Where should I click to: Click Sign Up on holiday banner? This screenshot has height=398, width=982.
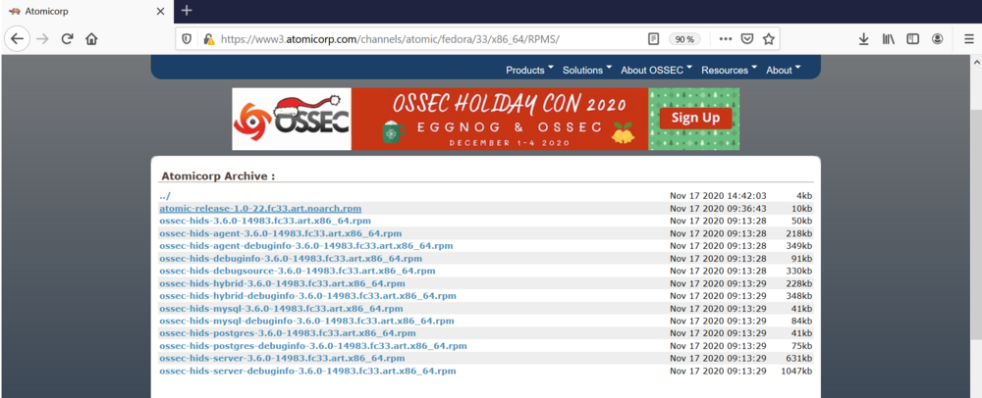tap(695, 118)
